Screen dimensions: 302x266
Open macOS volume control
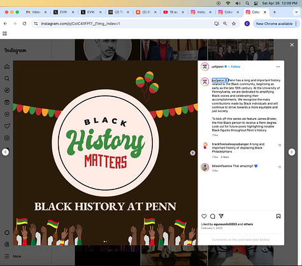(x=238, y=3)
